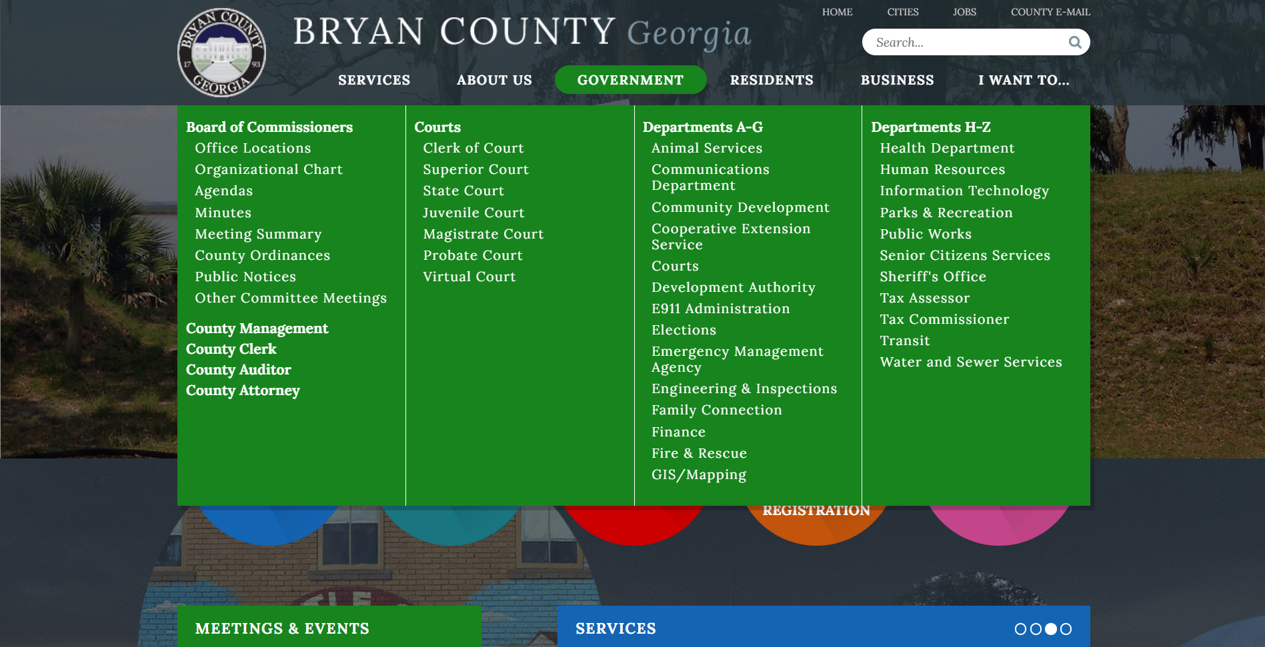The width and height of the screenshot is (1265, 647).
Task: Open Communications Department page
Action: pos(710,177)
